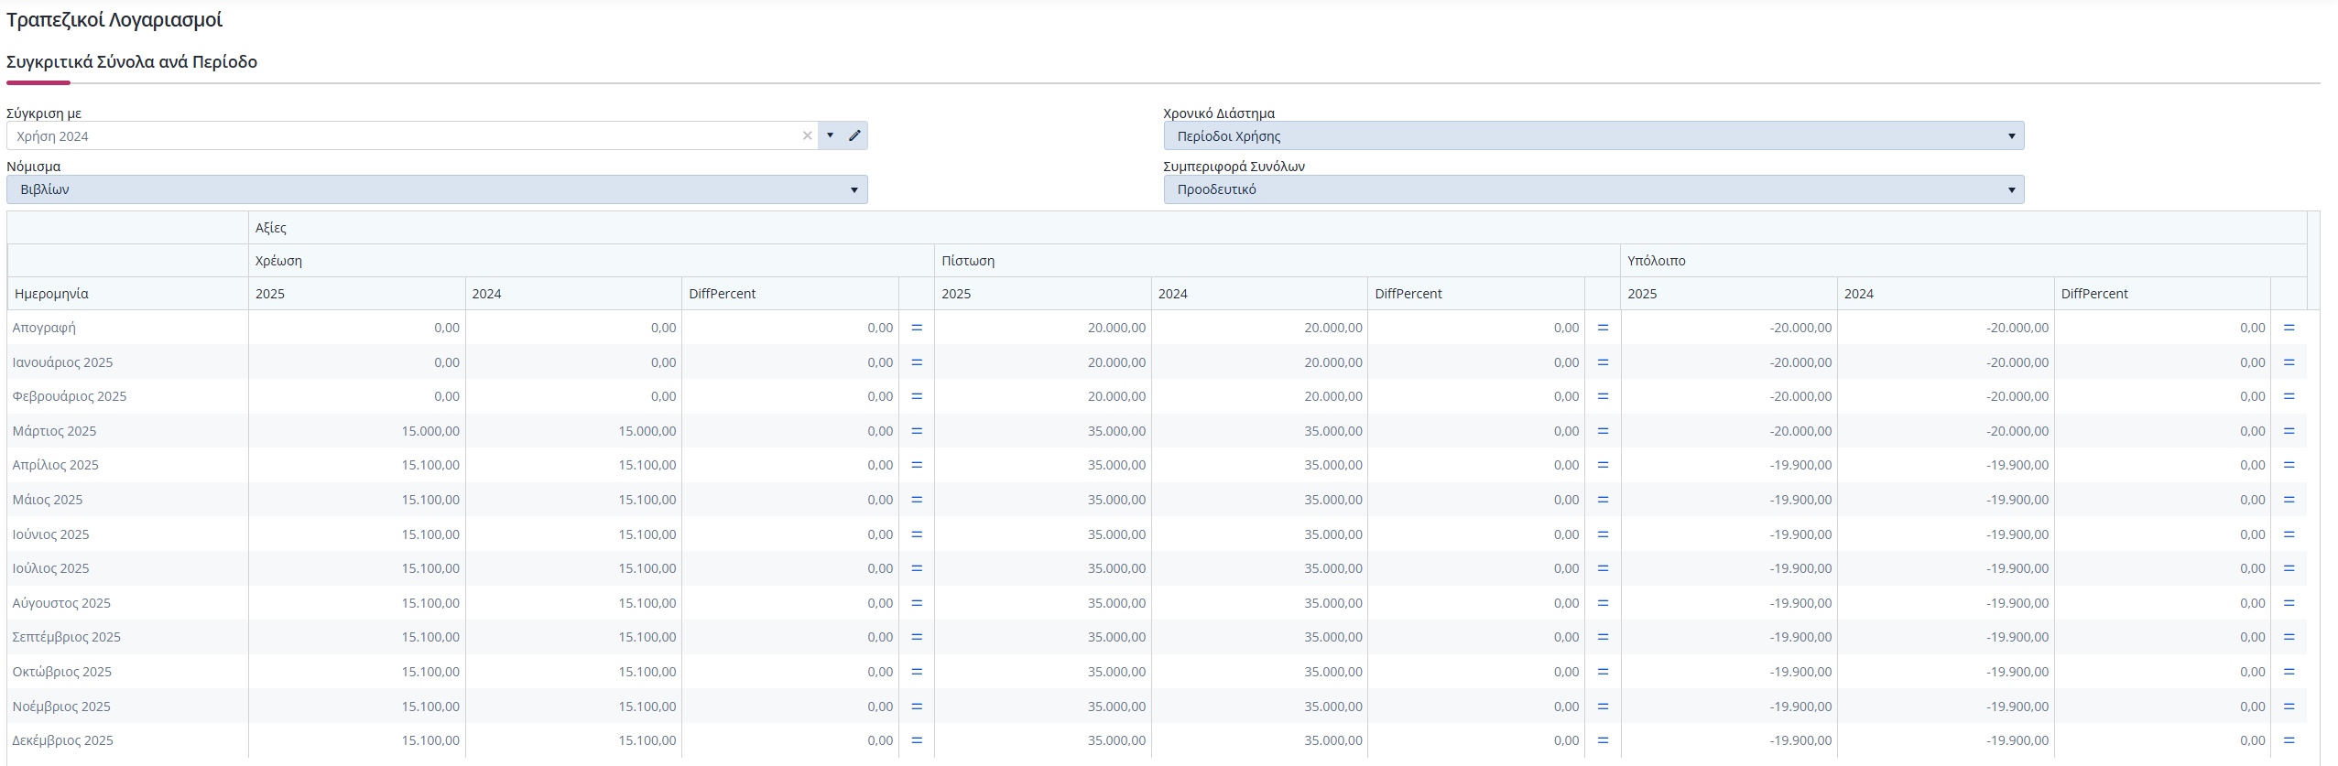Click the Υπόλοιπο equals icon in Απογραφή row
This screenshot has height=766, width=2338.
click(x=2289, y=328)
